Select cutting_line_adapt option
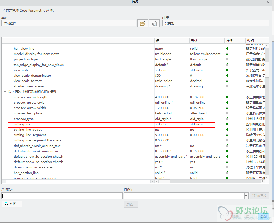The width and height of the screenshot is (274, 223). point(28,130)
